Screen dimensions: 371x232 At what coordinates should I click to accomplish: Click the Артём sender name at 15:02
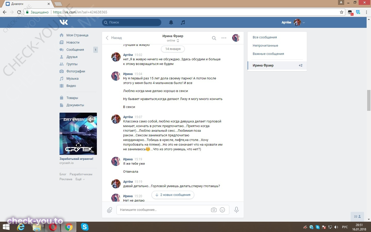128,55
